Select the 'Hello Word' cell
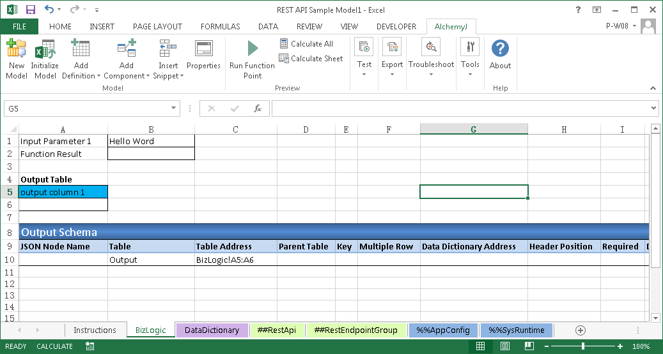 pos(152,141)
